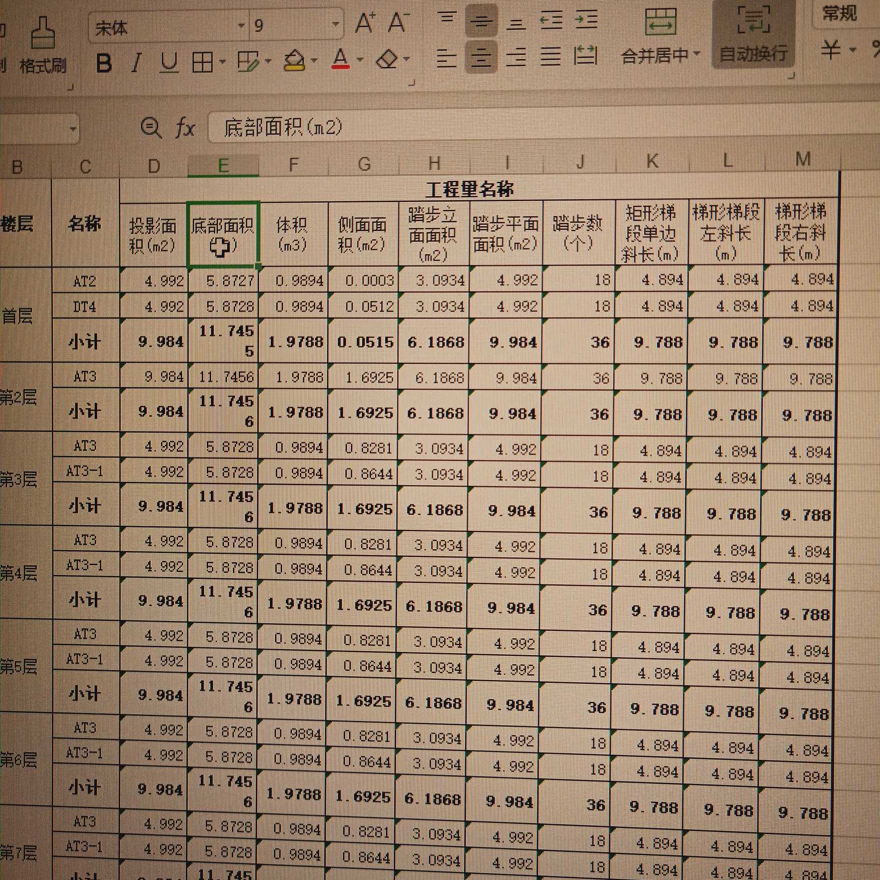The image size is (880, 880).
Task: Click the red font color A icon
Action: (341, 60)
